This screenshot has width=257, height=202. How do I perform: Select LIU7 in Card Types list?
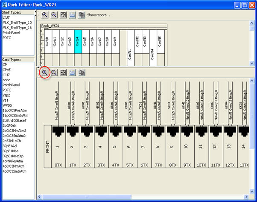click(x=6, y=75)
